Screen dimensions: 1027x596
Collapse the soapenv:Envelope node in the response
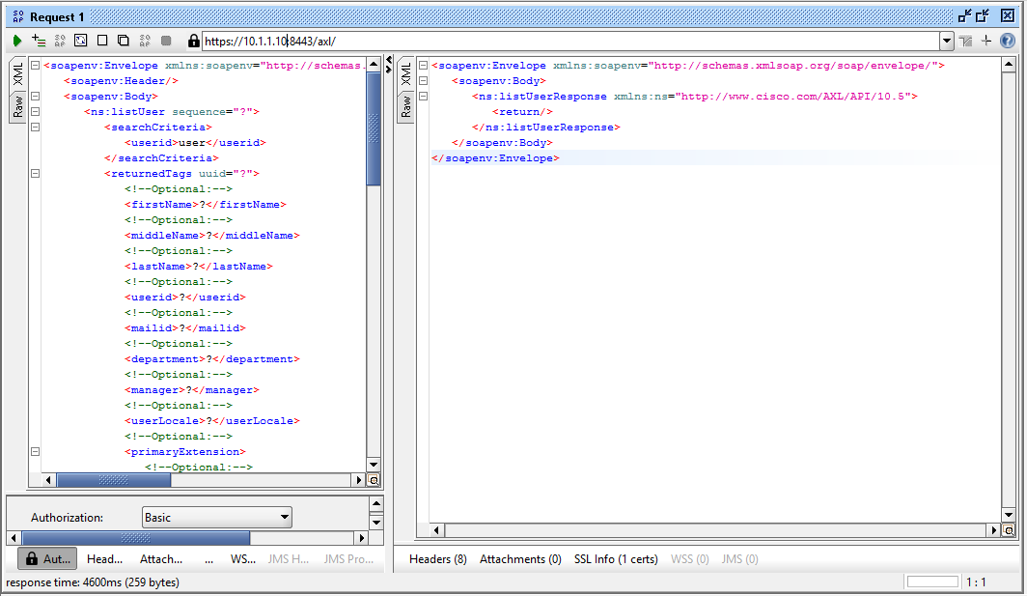point(425,65)
